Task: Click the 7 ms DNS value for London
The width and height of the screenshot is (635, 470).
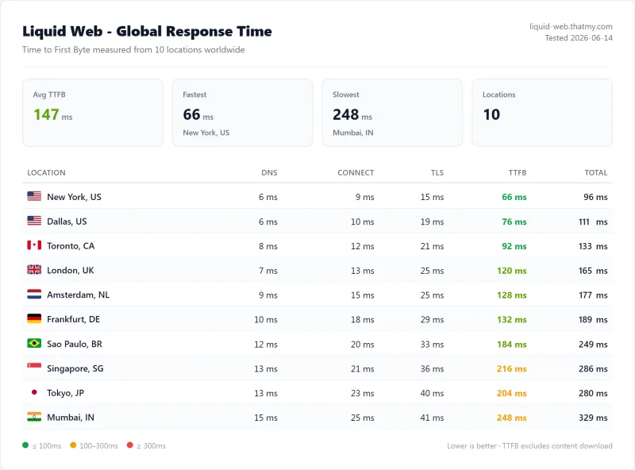Action: tap(268, 271)
